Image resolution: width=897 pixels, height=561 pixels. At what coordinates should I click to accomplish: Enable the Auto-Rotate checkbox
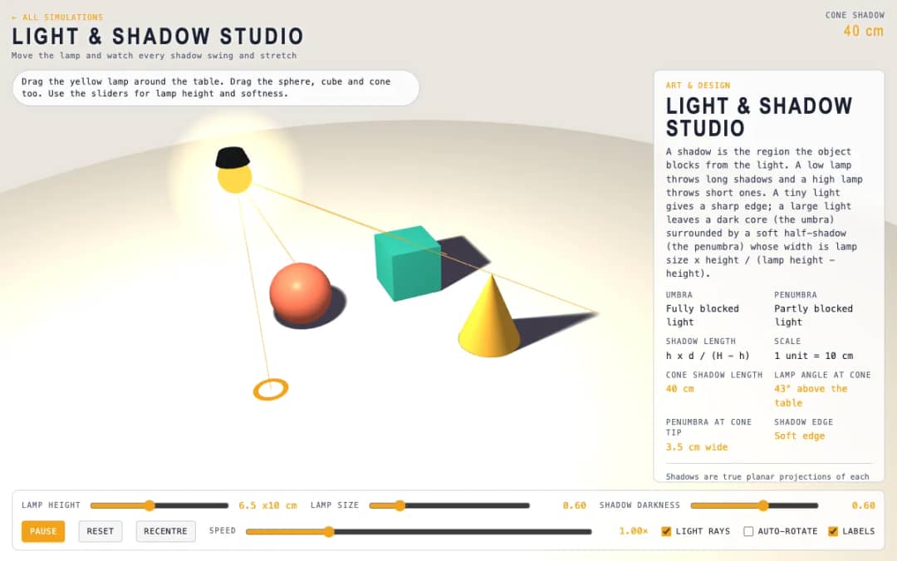(x=748, y=531)
